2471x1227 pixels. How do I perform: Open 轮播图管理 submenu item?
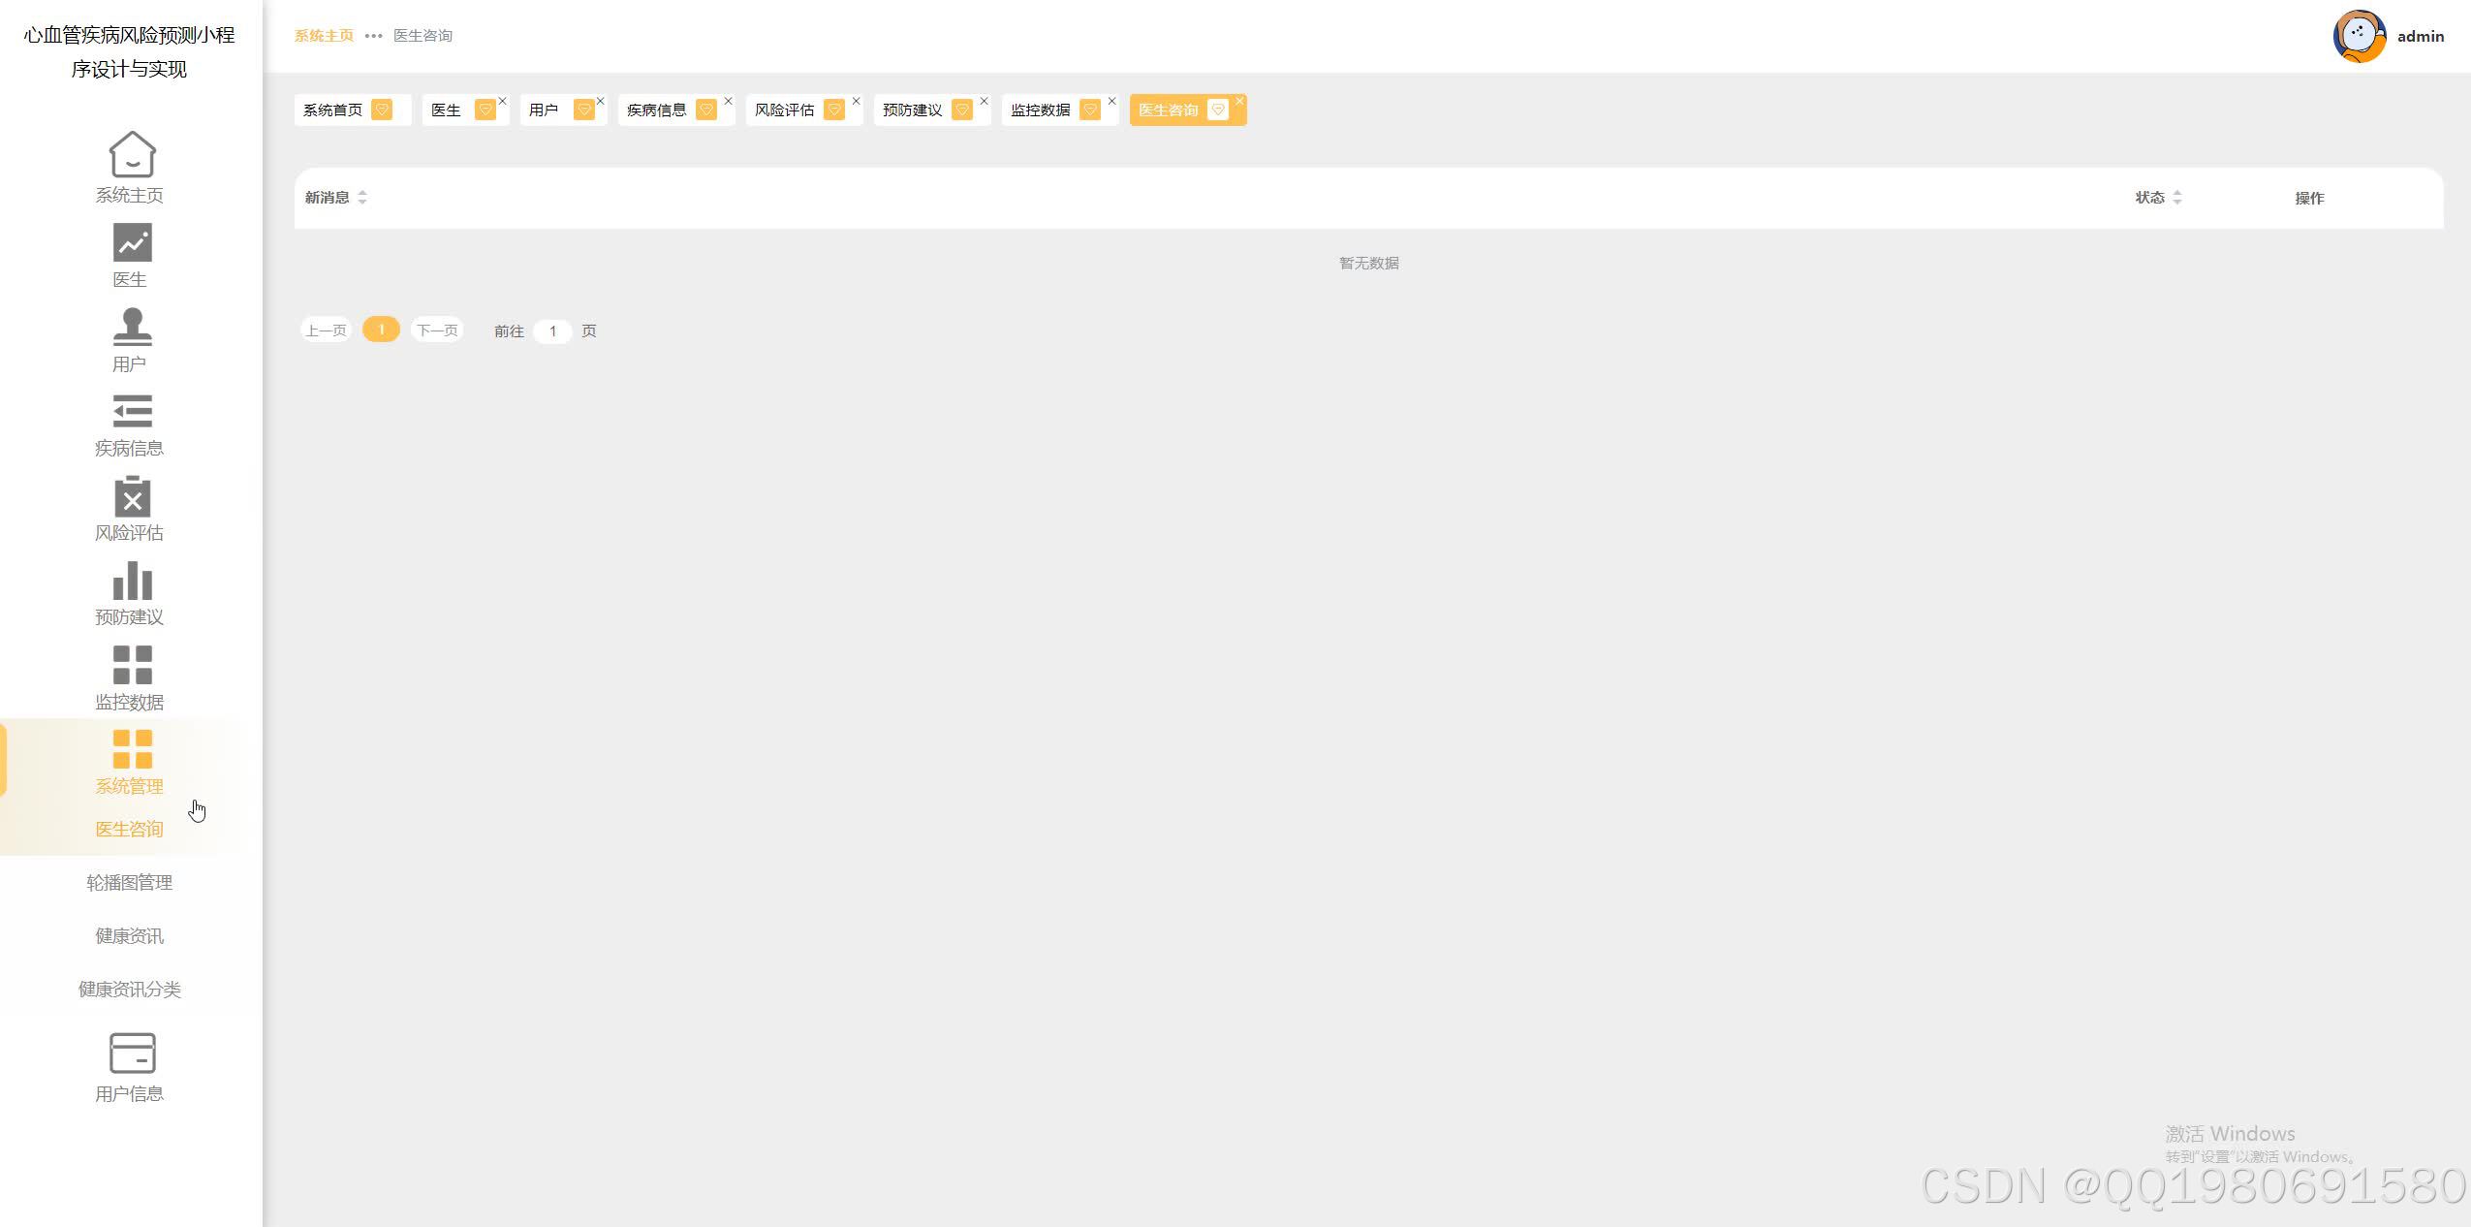[130, 883]
